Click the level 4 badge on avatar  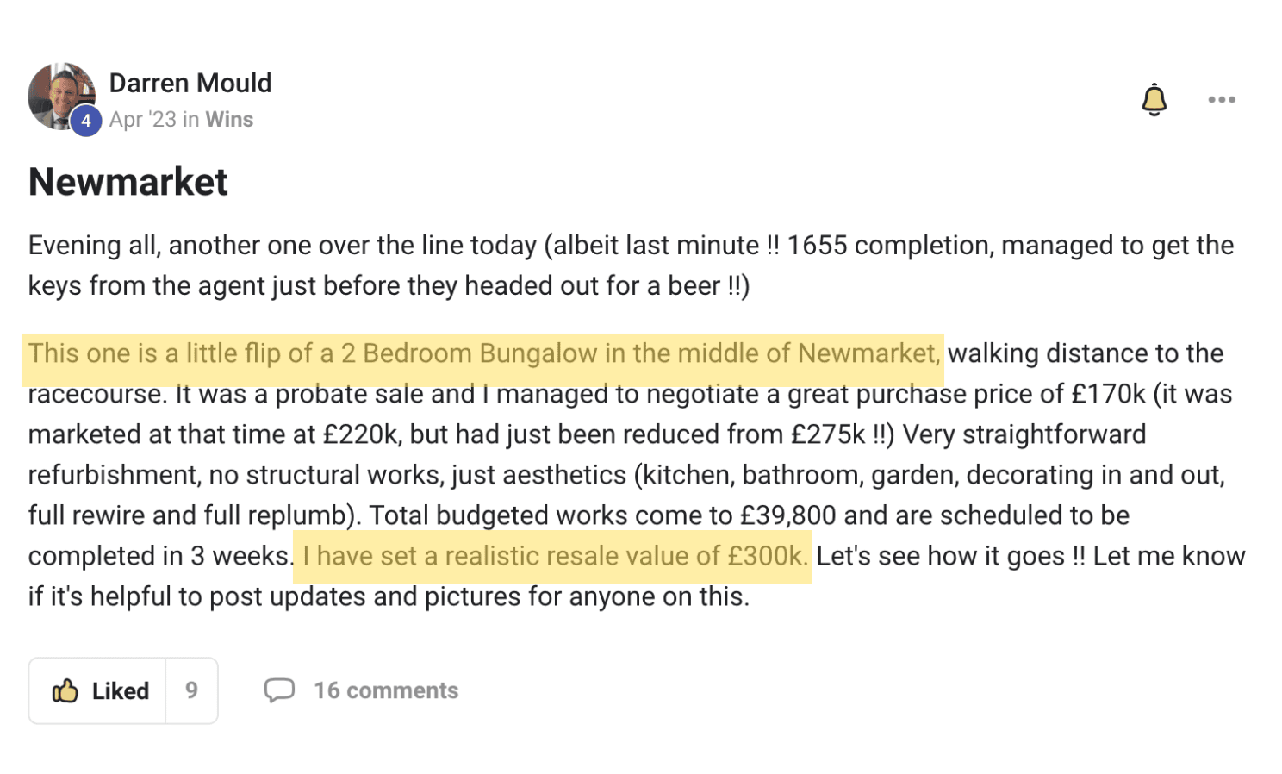(x=85, y=121)
